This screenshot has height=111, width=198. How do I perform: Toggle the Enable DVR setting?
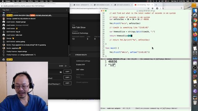(x=80, y=64)
